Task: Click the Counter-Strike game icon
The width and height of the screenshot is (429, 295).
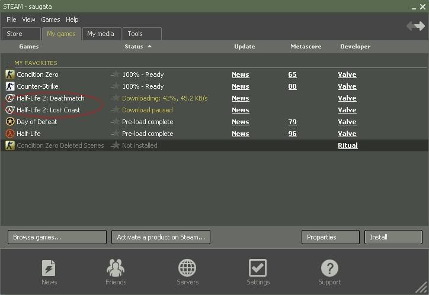Action: (10, 86)
